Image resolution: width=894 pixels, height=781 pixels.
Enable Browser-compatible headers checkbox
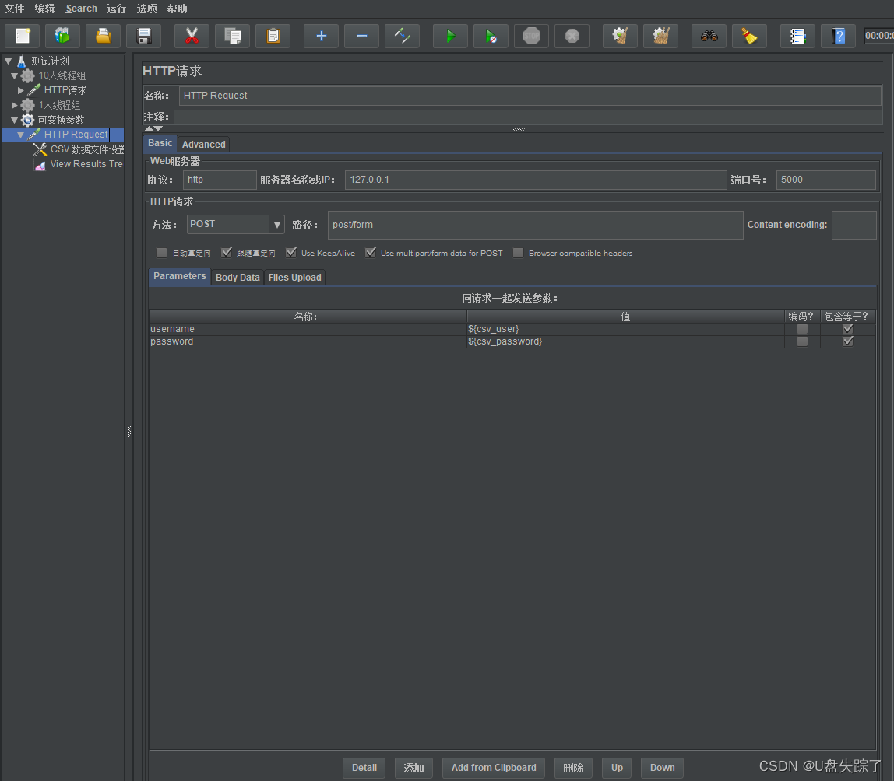[x=519, y=253]
